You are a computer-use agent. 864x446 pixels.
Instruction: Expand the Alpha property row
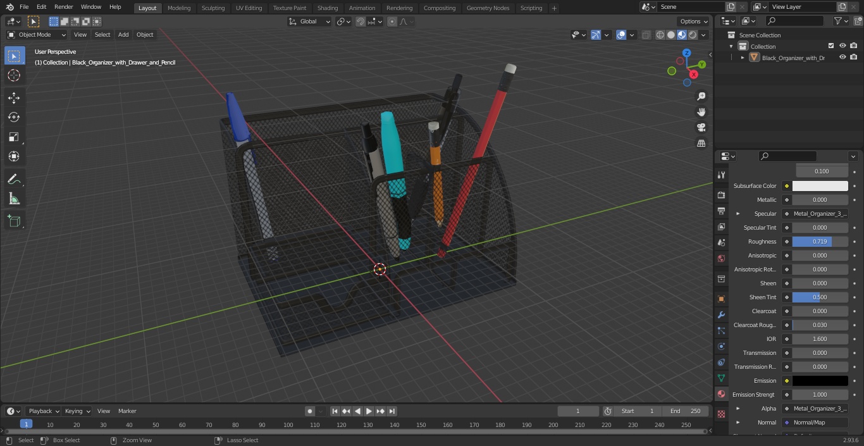coord(738,409)
